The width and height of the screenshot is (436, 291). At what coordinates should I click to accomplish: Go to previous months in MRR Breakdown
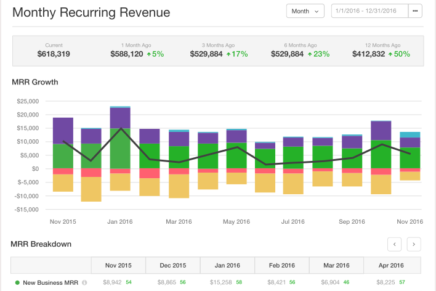(x=395, y=244)
